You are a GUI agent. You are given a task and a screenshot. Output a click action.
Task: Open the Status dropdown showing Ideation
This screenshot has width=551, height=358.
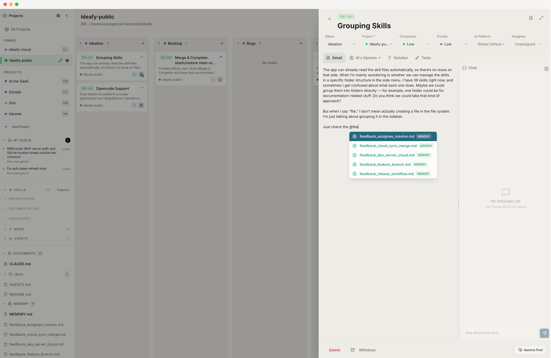[x=341, y=44]
